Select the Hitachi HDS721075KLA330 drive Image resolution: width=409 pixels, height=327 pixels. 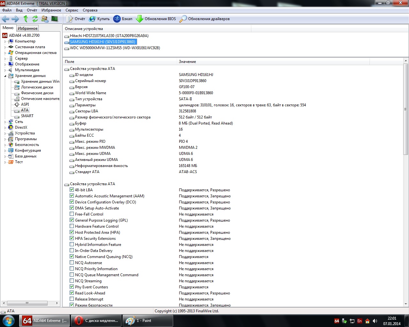click(x=109, y=36)
